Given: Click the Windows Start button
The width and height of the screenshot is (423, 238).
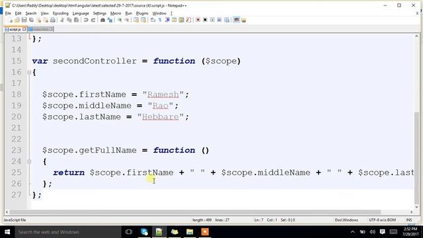Looking at the screenshot, I should pos(7,232).
